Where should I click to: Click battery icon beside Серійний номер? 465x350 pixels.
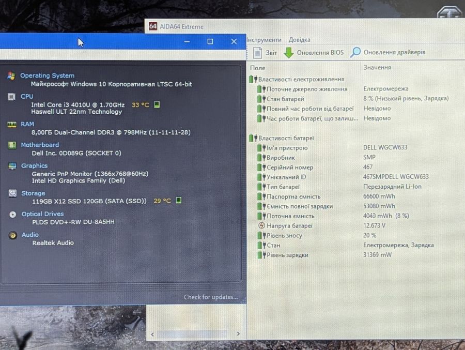tap(261, 168)
